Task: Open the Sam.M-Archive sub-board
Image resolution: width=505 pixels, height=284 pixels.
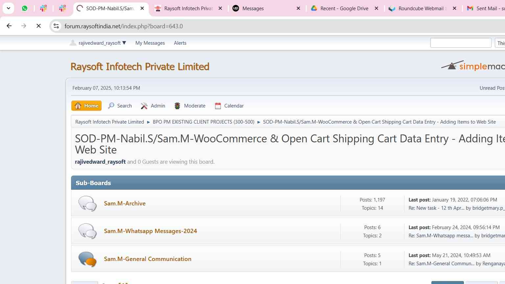Action: (x=125, y=203)
